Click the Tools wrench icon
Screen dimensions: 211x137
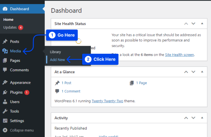[5, 111]
